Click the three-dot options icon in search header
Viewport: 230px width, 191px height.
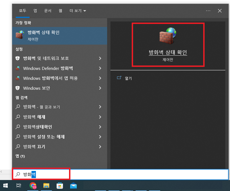click(208, 11)
